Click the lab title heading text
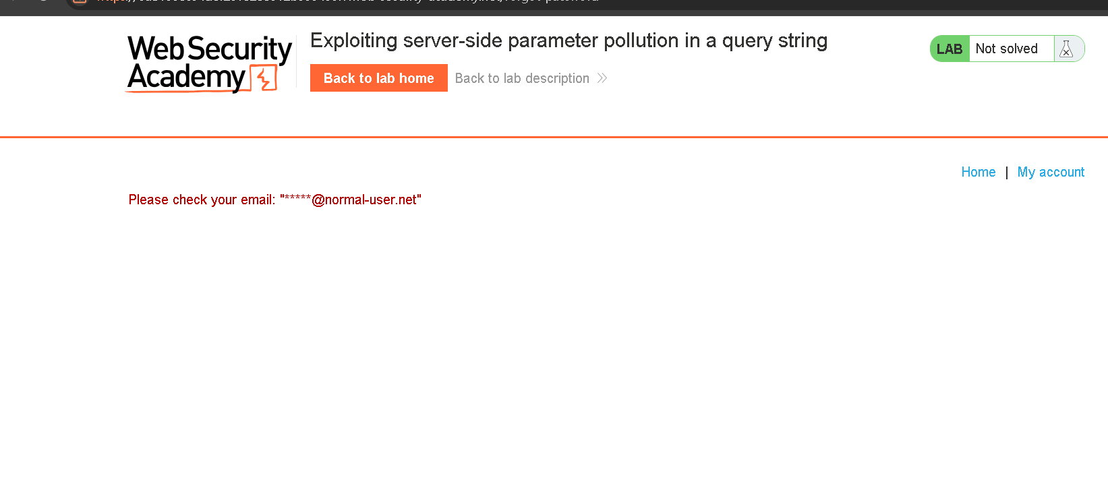This screenshot has width=1108, height=480. [x=568, y=40]
